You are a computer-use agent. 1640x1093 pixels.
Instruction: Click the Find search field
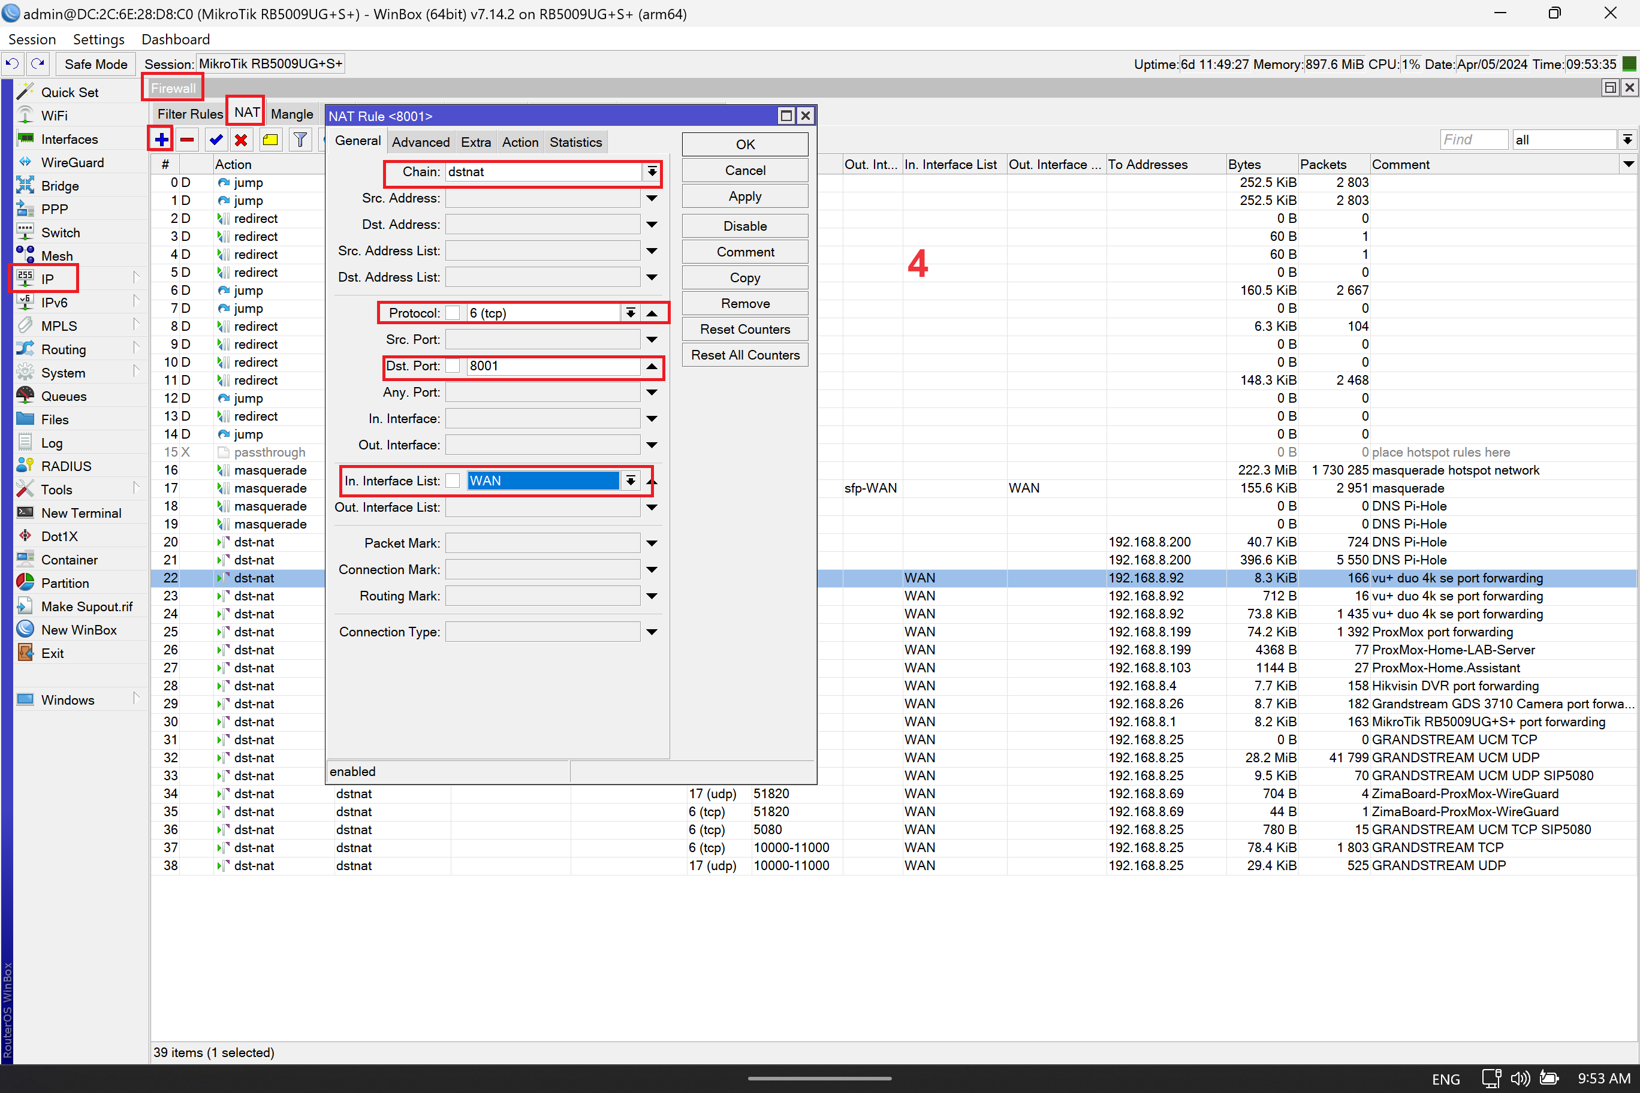pyautogui.click(x=1473, y=140)
